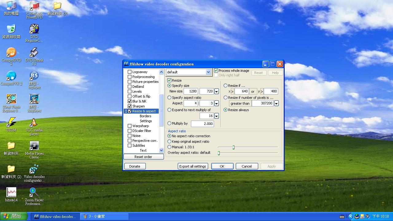Select Keep original aspect ratio option
Image resolution: width=393 pixels, height=221 pixels.
pyautogui.click(x=169, y=142)
